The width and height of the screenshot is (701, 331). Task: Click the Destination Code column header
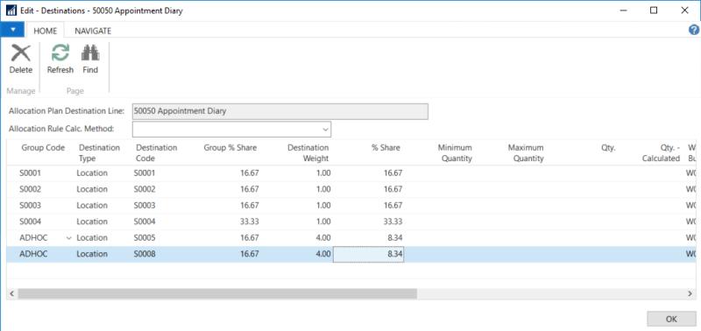tap(157, 152)
